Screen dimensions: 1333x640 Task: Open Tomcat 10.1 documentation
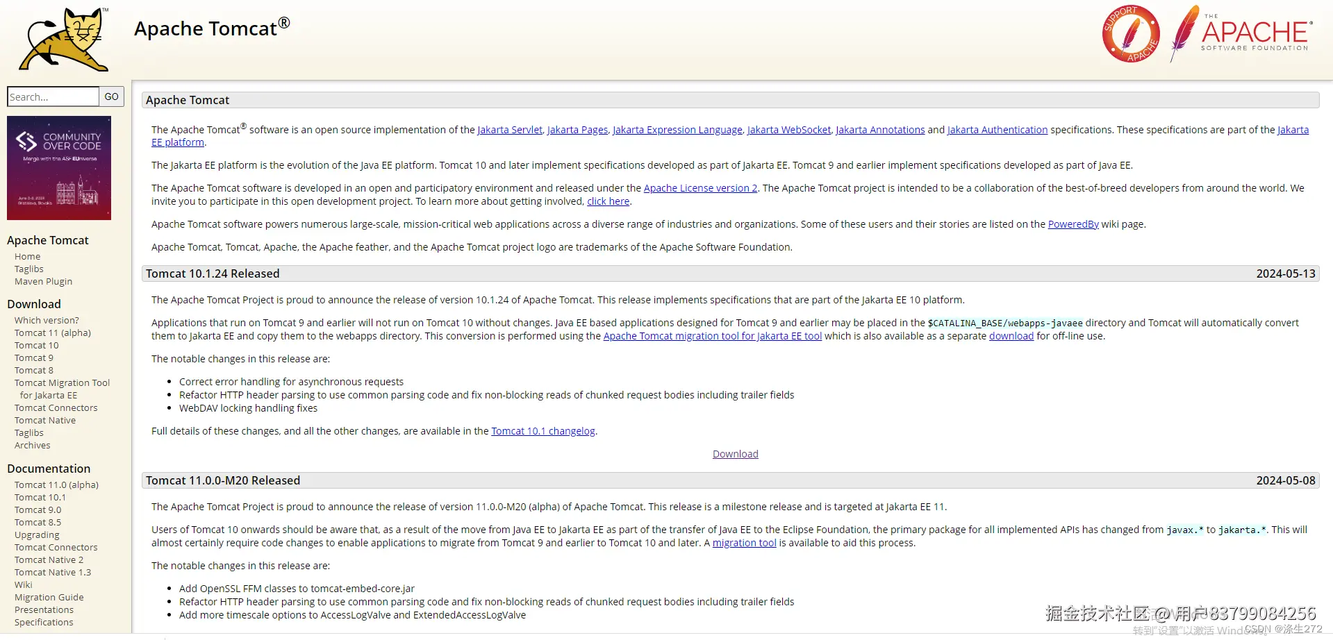tap(40, 497)
